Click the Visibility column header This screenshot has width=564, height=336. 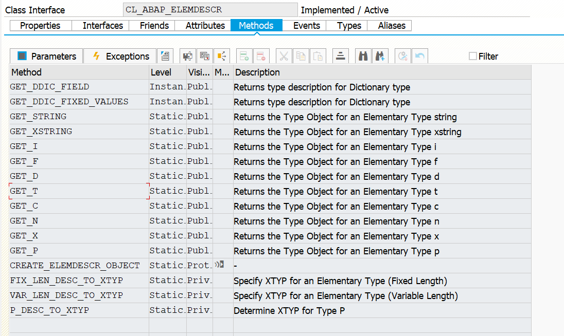click(200, 72)
